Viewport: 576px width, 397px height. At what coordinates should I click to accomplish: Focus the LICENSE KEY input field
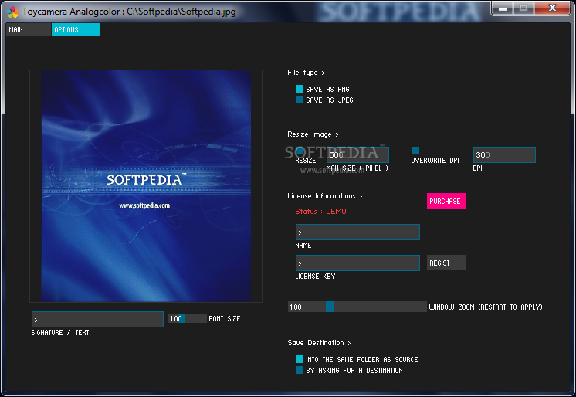[x=357, y=263]
